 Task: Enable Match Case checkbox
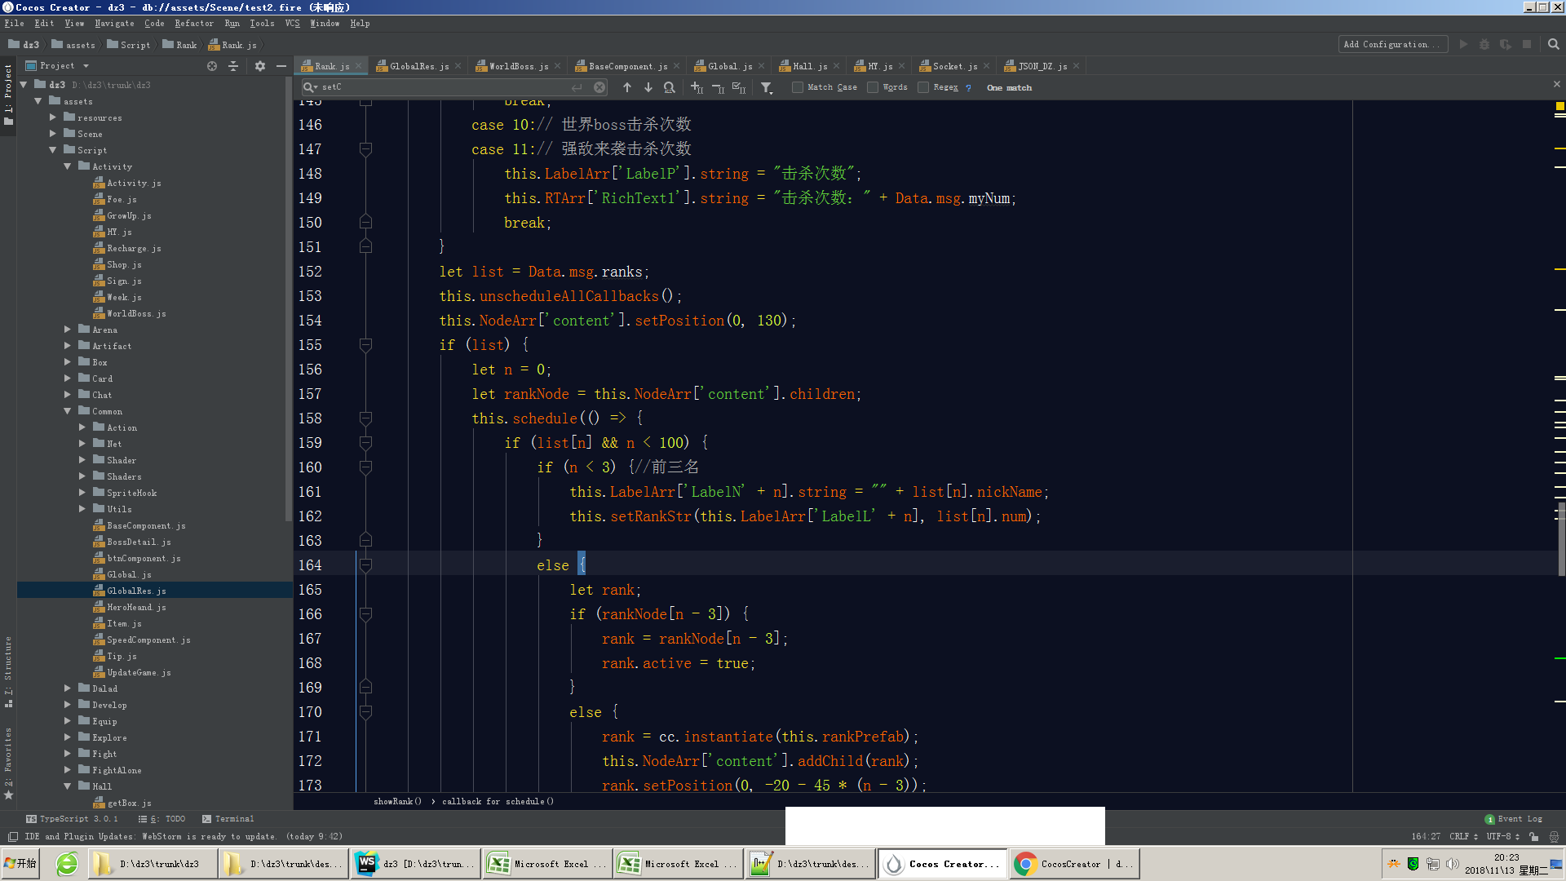[x=798, y=87]
